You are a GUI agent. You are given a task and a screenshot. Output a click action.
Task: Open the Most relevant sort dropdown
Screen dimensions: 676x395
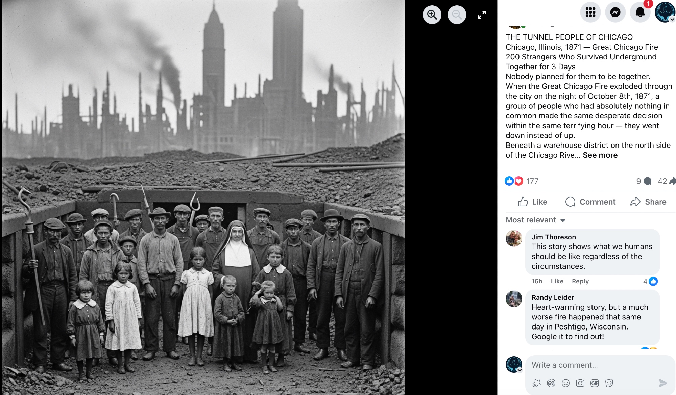(x=535, y=220)
